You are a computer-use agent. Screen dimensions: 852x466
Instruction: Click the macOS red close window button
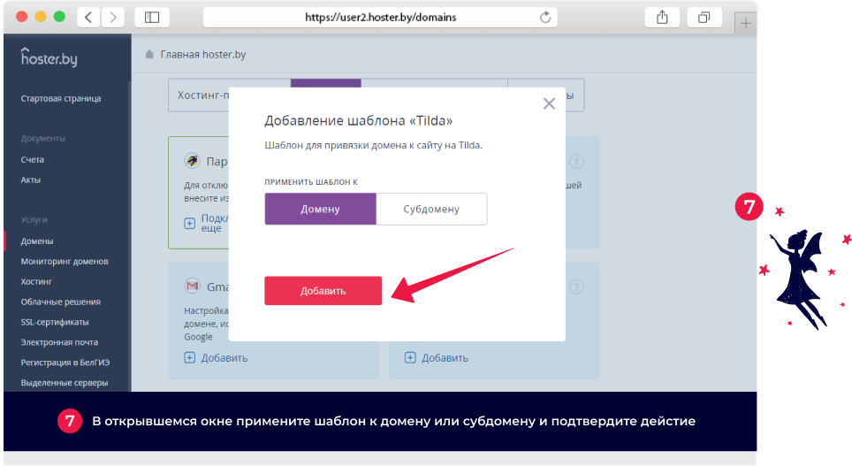pos(22,16)
